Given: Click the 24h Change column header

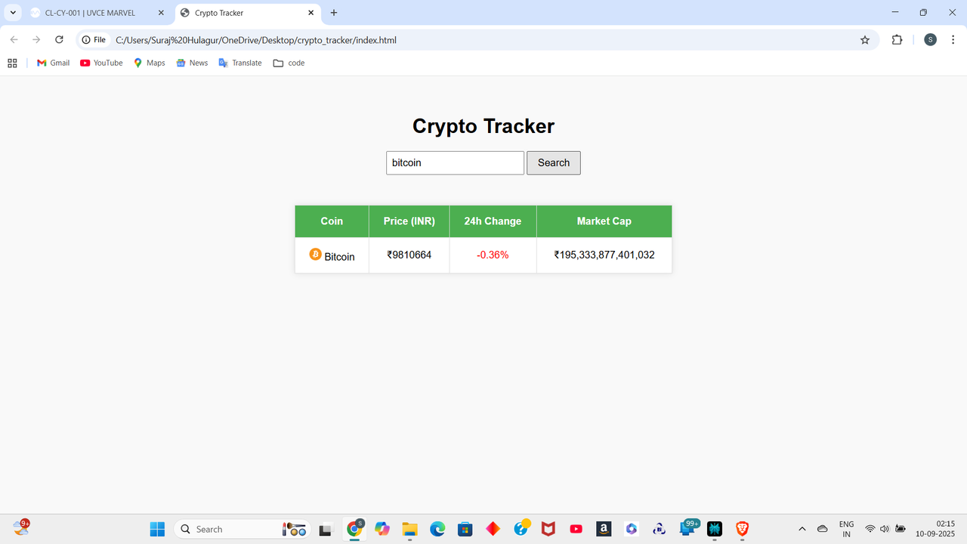Looking at the screenshot, I should [493, 221].
